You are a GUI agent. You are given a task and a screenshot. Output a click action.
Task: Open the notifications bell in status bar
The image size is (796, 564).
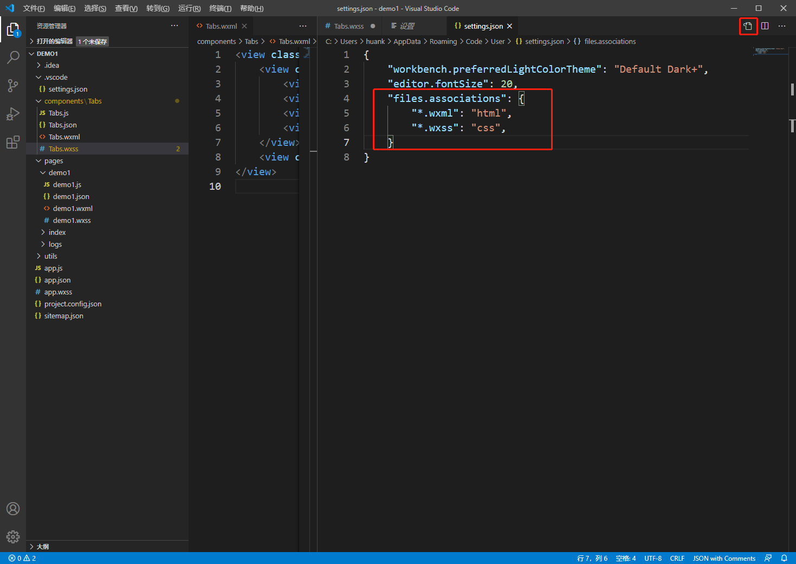tap(784, 558)
